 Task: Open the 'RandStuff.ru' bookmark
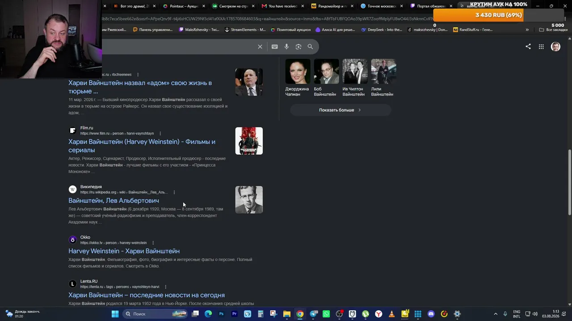pos(473,30)
